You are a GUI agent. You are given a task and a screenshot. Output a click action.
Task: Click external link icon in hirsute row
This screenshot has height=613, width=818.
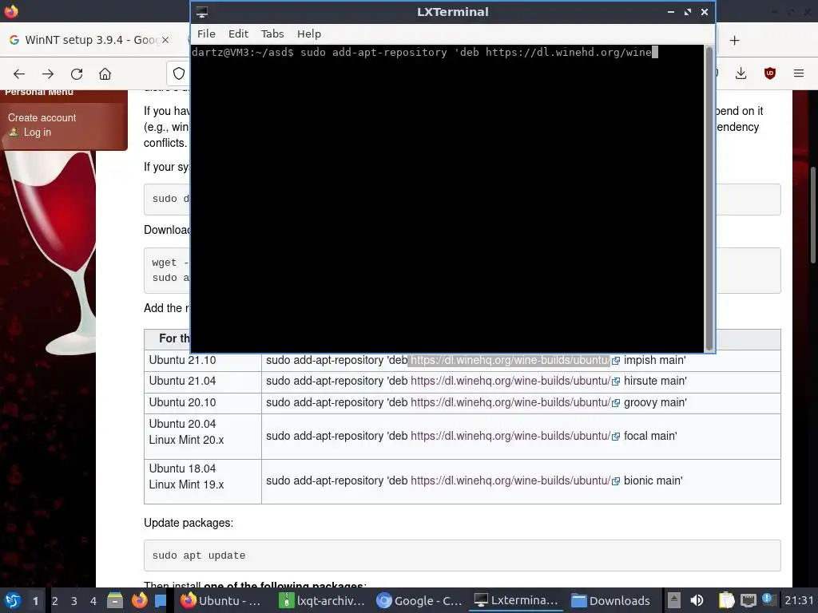[x=616, y=382]
